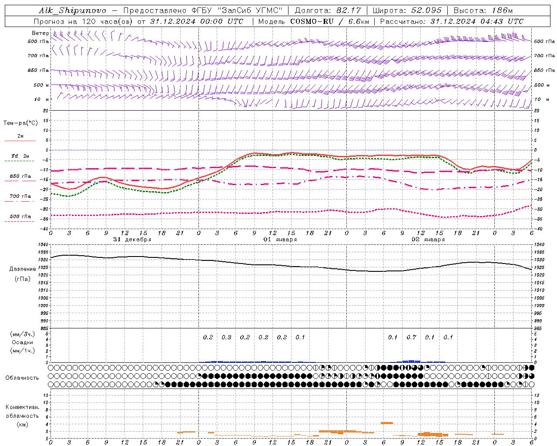
Task: Click the Прогноз на 120 часа(ов) text
Action: point(84,21)
